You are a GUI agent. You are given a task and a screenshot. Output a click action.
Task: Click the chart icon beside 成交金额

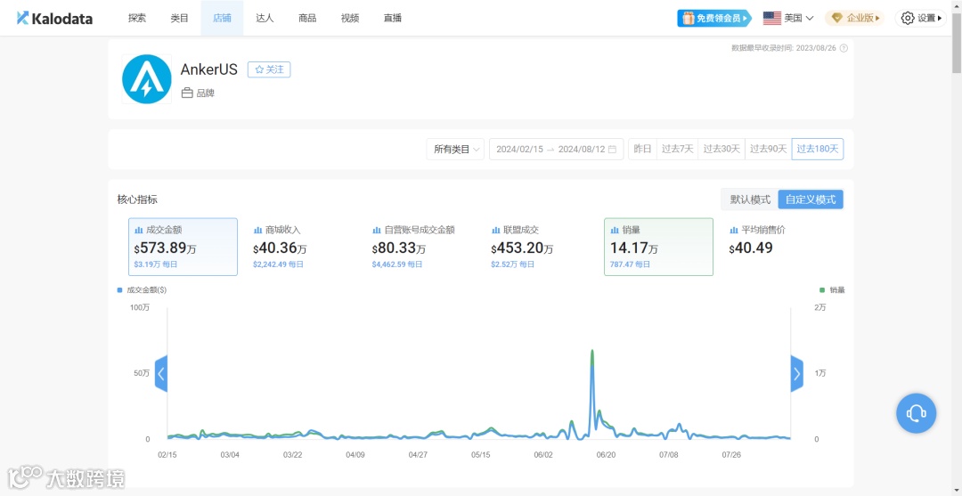pos(139,231)
